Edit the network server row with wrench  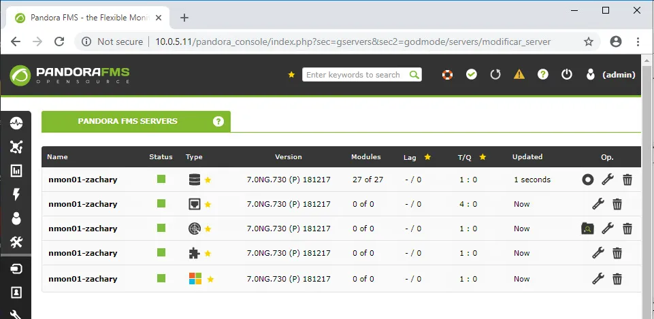(x=598, y=204)
